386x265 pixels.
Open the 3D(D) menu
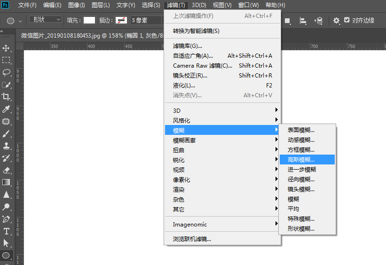tap(199, 5)
